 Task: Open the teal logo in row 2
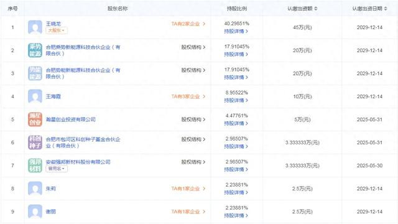point(35,50)
